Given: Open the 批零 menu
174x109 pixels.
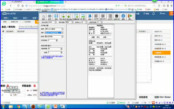Looking at the screenshot, I should click(35, 18).
